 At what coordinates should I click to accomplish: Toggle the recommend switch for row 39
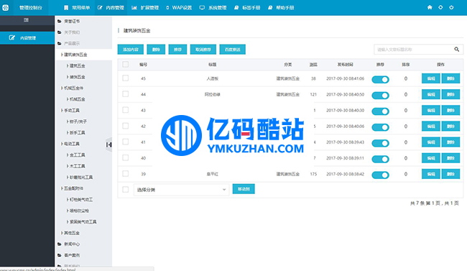pos(380,175)
